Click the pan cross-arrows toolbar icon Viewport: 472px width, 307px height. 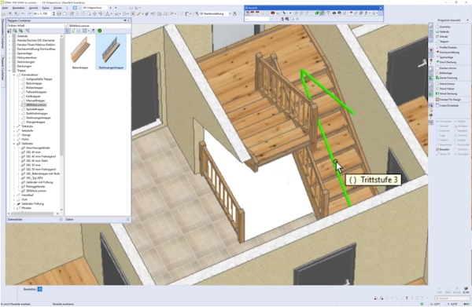click(x=94, y=14)
